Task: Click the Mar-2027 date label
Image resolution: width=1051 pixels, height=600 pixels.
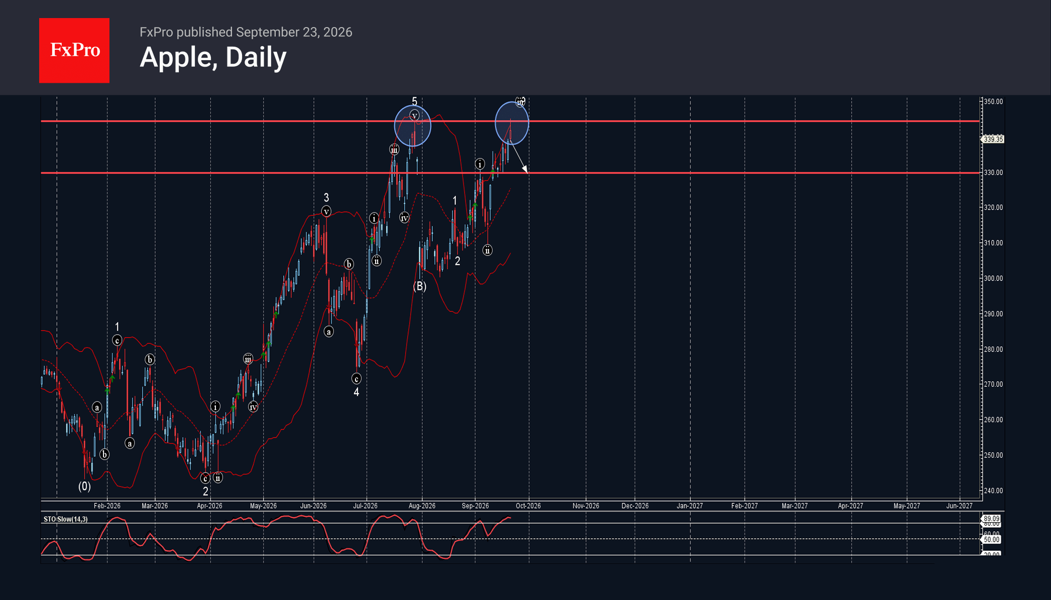Action: [x=794, y=506]
